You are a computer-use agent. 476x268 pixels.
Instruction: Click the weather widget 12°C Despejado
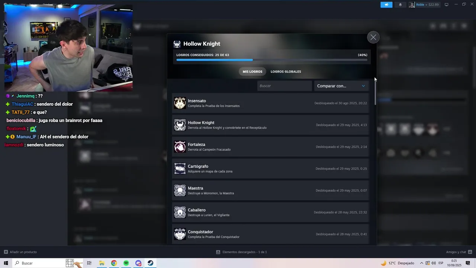(x=397, y=263)
